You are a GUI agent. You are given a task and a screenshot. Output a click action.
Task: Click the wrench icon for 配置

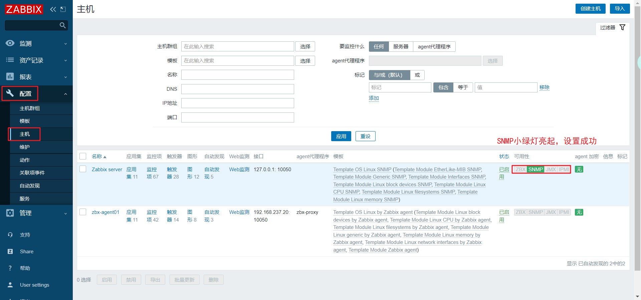[x=10, y=93]
